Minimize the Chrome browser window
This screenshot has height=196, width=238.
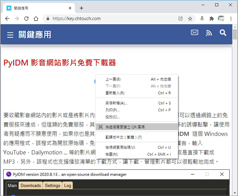point(203,5)
